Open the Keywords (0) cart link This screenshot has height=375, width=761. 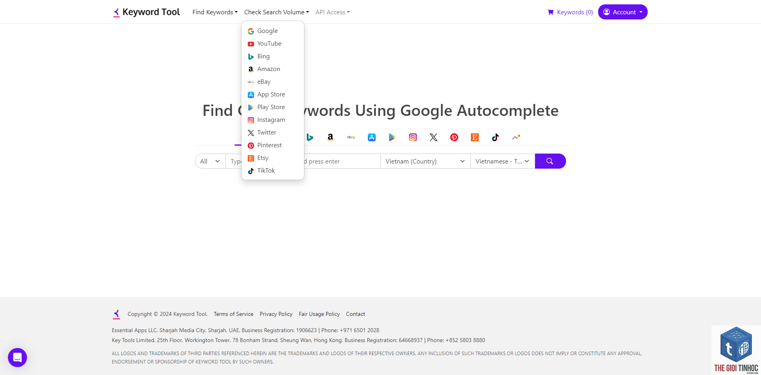(570, 12)
